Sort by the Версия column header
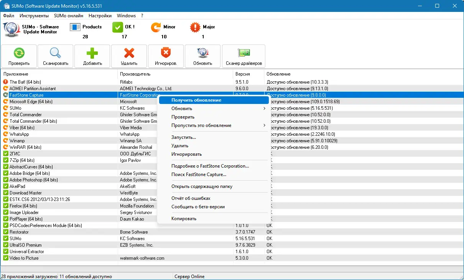The image size is (464, 280). click(x=249, y=74)
